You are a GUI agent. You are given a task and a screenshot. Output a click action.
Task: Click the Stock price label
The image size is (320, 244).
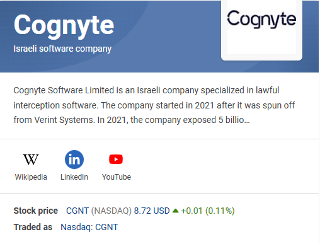[36, 211]
